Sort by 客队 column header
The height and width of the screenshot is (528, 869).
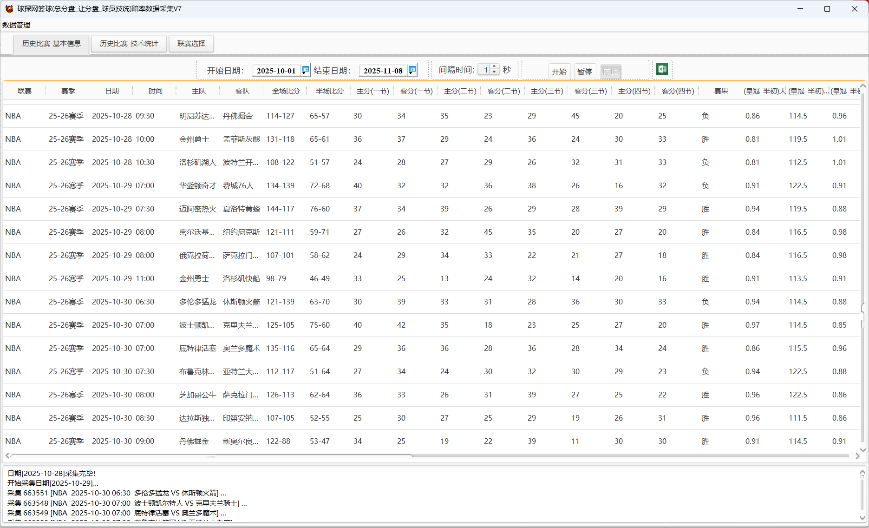coord(242,91)
